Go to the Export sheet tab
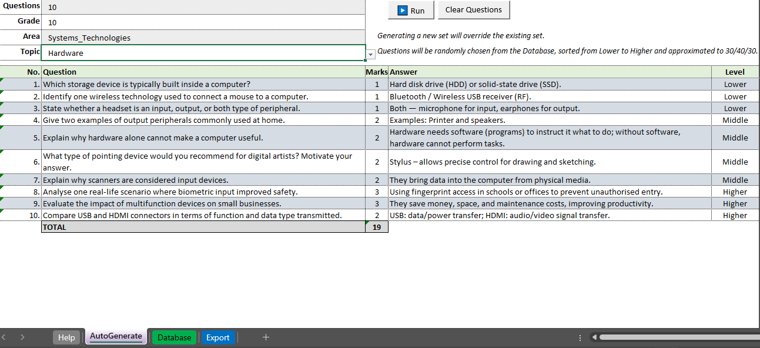Screen dimensions: 760x348 217,337
